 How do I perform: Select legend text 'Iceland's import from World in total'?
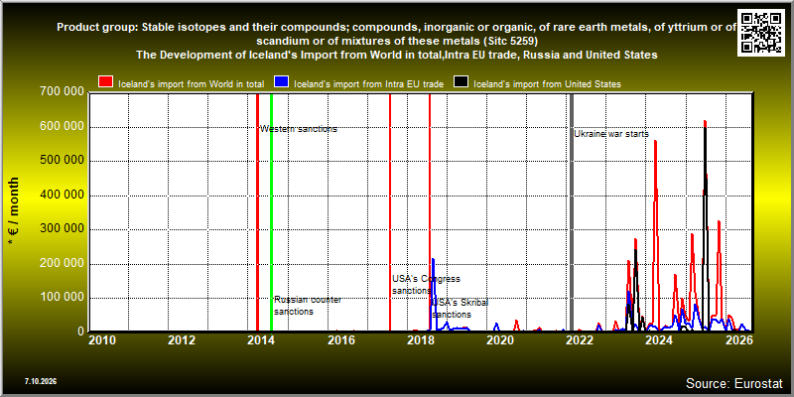pyautogui.click(x=191, y=84)
